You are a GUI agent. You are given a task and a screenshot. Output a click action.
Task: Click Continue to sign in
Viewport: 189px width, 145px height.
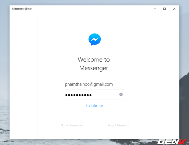(94, 106)
